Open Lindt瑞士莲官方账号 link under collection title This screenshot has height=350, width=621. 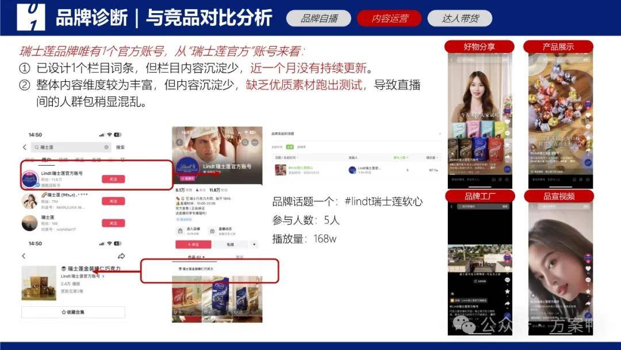[82, 276]
